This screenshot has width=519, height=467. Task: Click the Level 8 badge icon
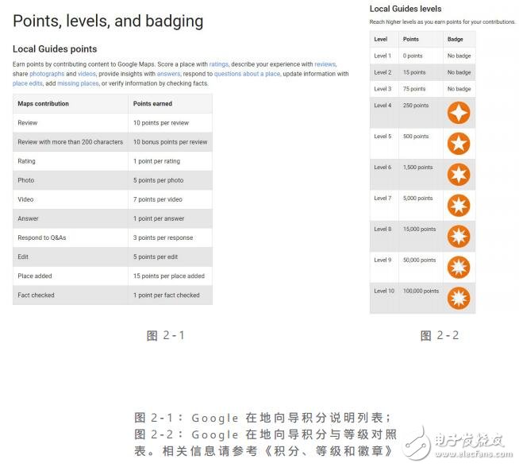tap(459, 236)
